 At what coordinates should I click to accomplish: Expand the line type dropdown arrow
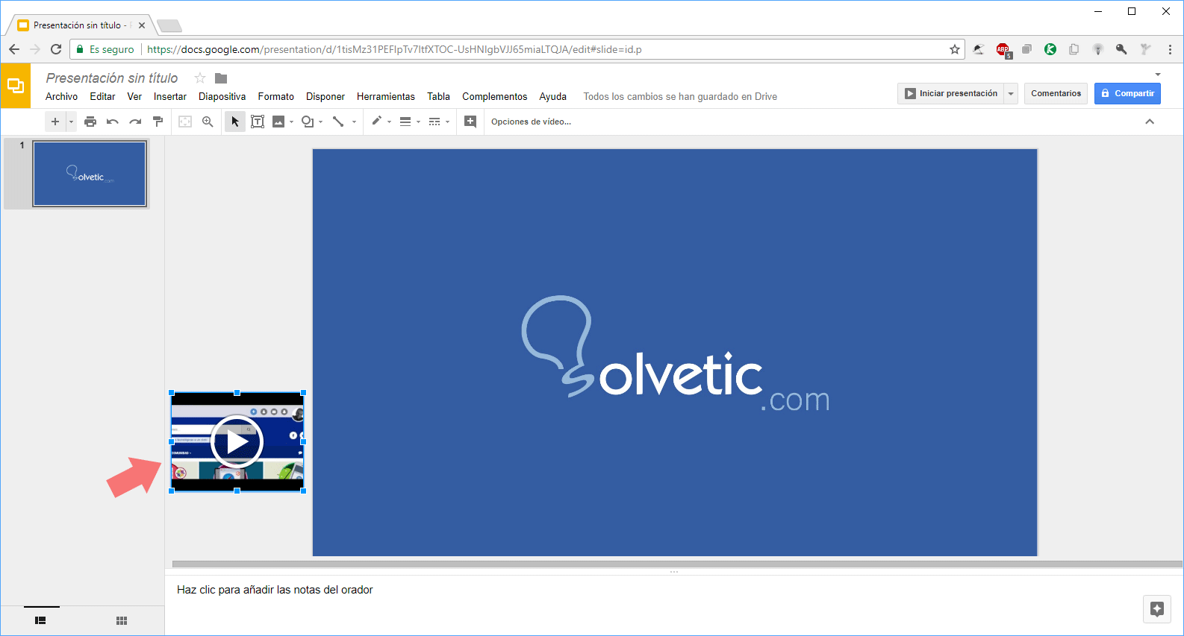coord(355,122)
